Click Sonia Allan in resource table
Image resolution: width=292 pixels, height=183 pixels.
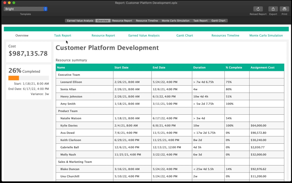coord(68,89)
